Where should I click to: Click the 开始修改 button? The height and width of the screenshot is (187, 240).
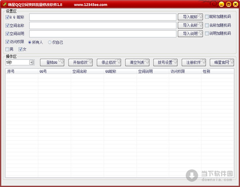tap(80, 63)
